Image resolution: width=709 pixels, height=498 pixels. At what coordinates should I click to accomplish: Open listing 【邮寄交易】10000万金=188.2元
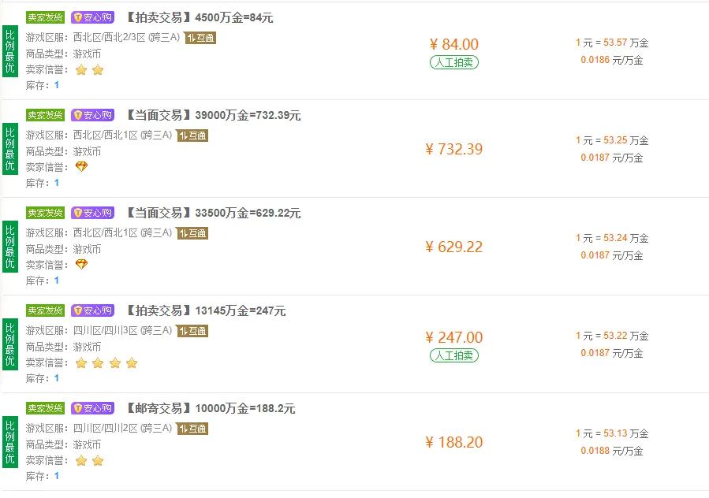pyautogui.click(x=210, y=408)
